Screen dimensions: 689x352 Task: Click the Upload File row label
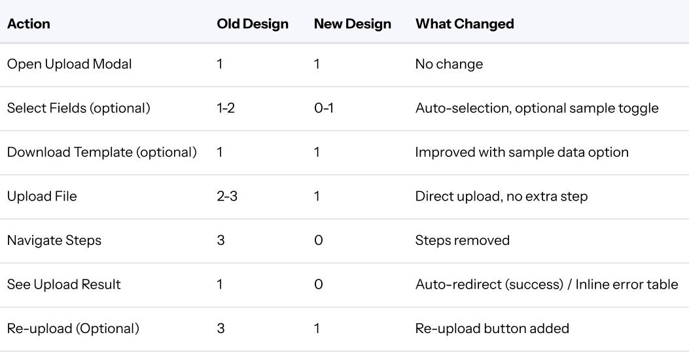pyautogui.click(x=42, y=196)
